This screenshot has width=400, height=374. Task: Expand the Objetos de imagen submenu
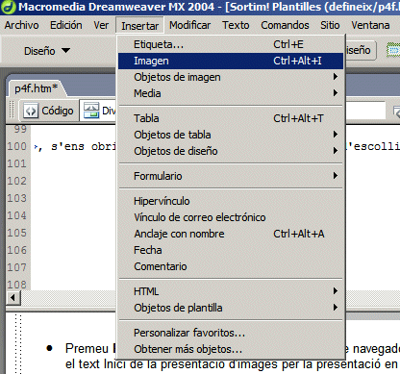[231, 77]
